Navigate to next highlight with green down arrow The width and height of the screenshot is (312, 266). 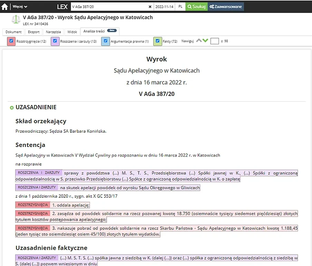(x=205, y=41)
